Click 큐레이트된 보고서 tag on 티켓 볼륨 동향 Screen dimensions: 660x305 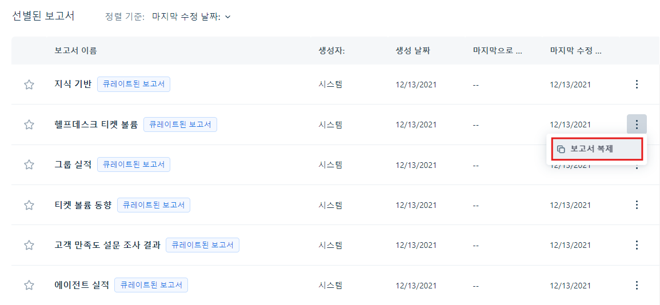pyautogui.click(x=154, y=205)
